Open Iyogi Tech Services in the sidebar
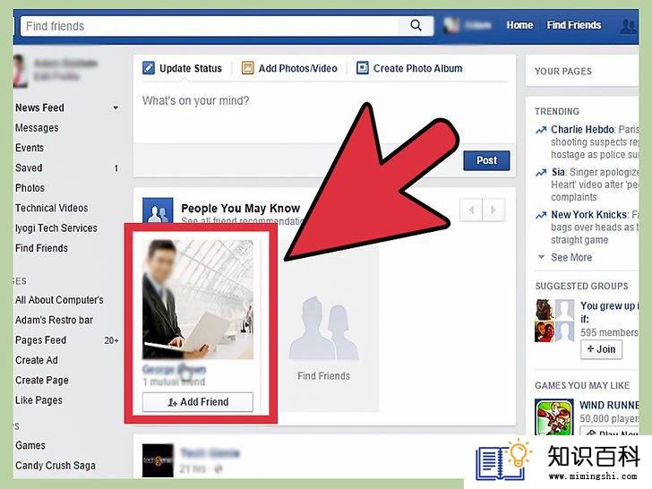The image size is (652, 489). point(56,227)
